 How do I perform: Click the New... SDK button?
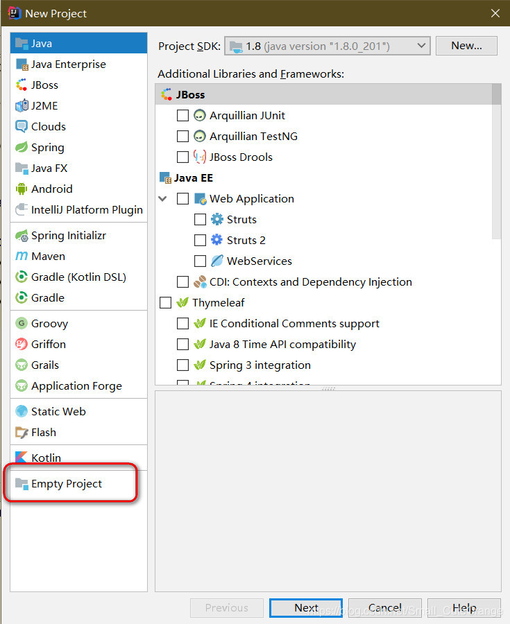pyautogui.click(x=466, y=46)
